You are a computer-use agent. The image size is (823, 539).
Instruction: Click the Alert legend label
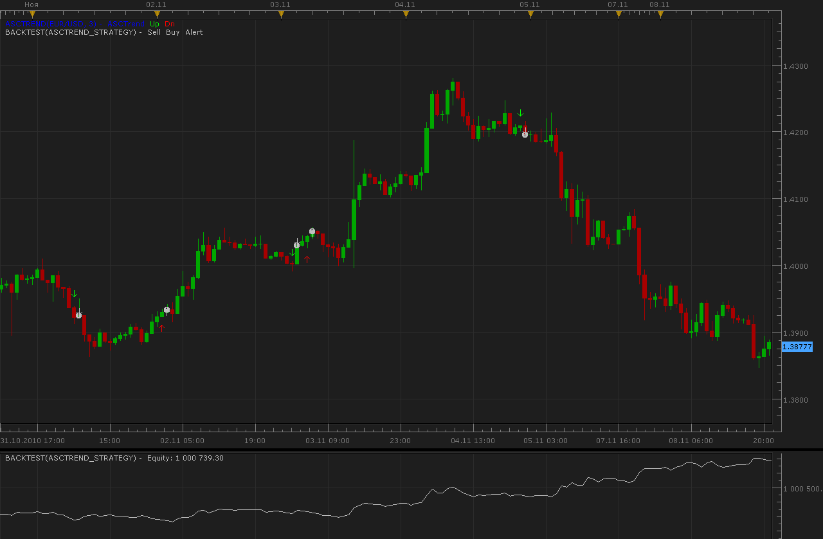[x=194, y=32]
